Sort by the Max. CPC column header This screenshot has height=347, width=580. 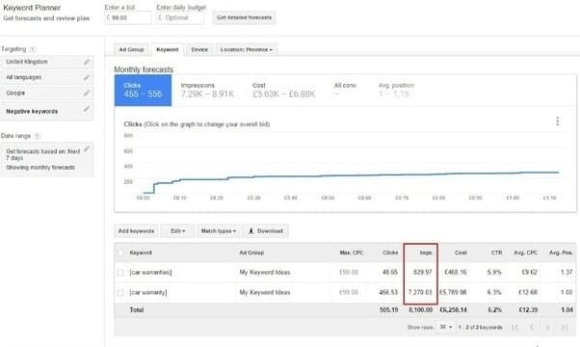click(352, 253)
